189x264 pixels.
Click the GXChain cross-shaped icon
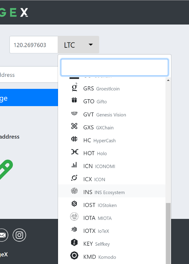[74, 126]
